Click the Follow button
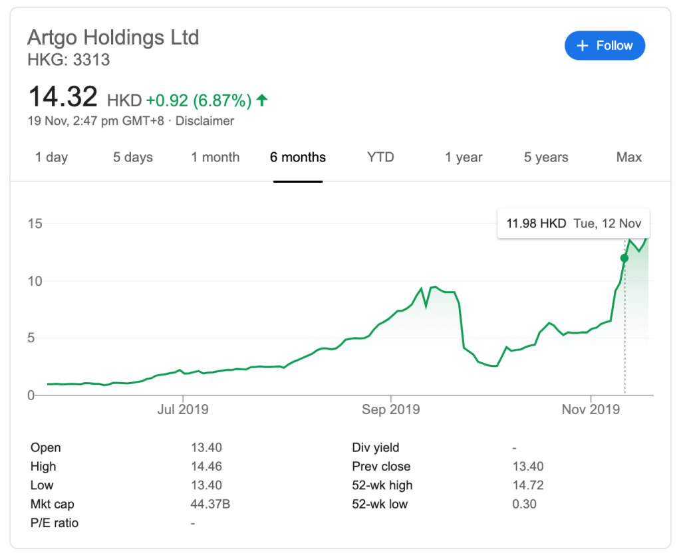 click(605, 46)
